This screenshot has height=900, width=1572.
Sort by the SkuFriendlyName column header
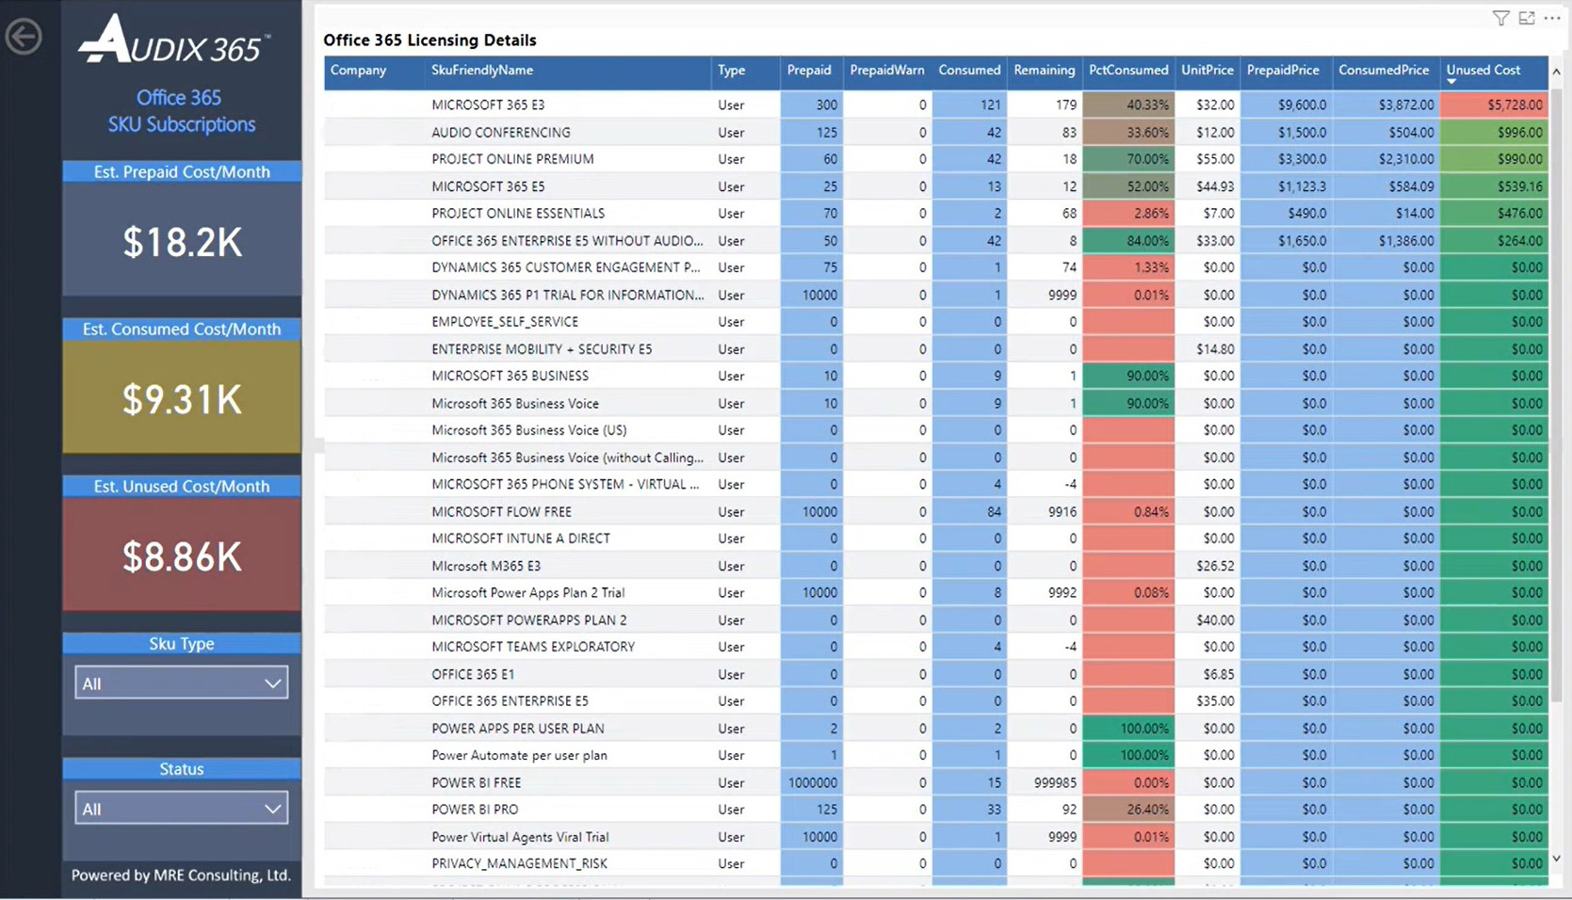click(x=482, y=71)
